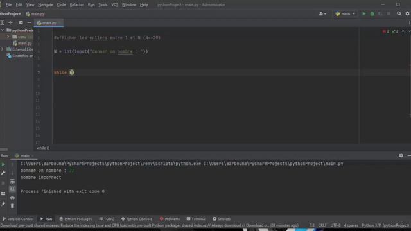
Task: Open the Python Console tool window
Action: point(137,219)
